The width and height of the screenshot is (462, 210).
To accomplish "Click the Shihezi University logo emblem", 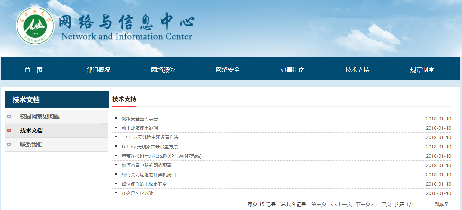I will point(35,26).
